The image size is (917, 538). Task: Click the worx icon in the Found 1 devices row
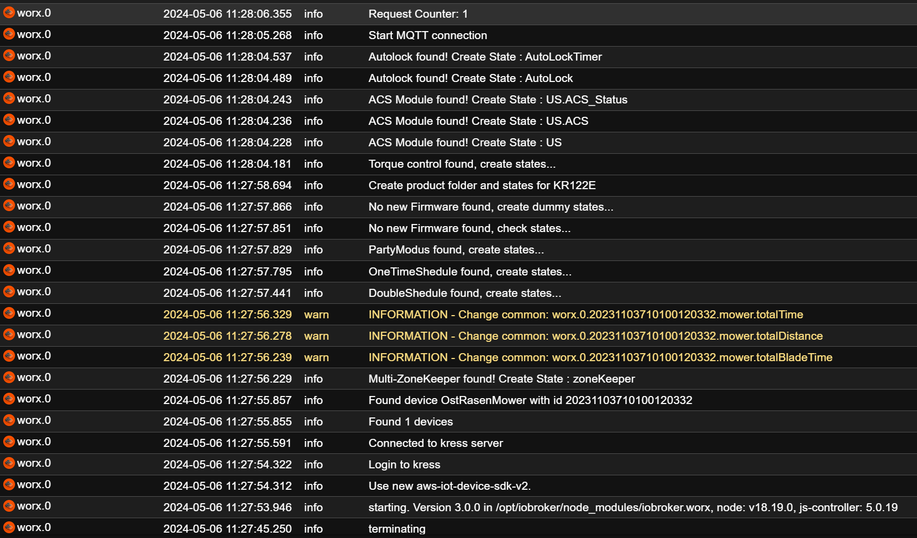pos(9,420)
